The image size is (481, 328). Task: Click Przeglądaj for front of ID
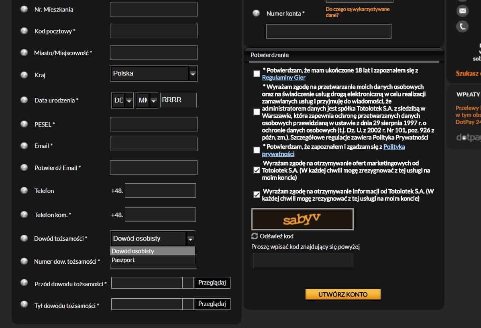(212, 283)
